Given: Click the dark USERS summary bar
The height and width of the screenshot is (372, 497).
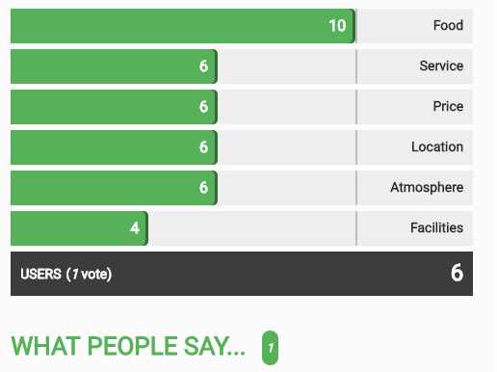Looking at the screenshot, I should (x=242, y=274).
